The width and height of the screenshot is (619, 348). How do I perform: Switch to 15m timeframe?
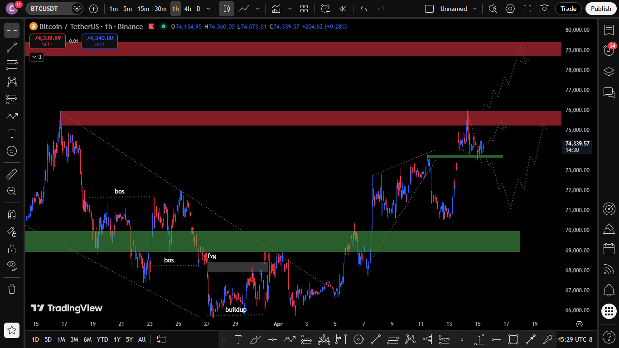[x=143, y=9]
